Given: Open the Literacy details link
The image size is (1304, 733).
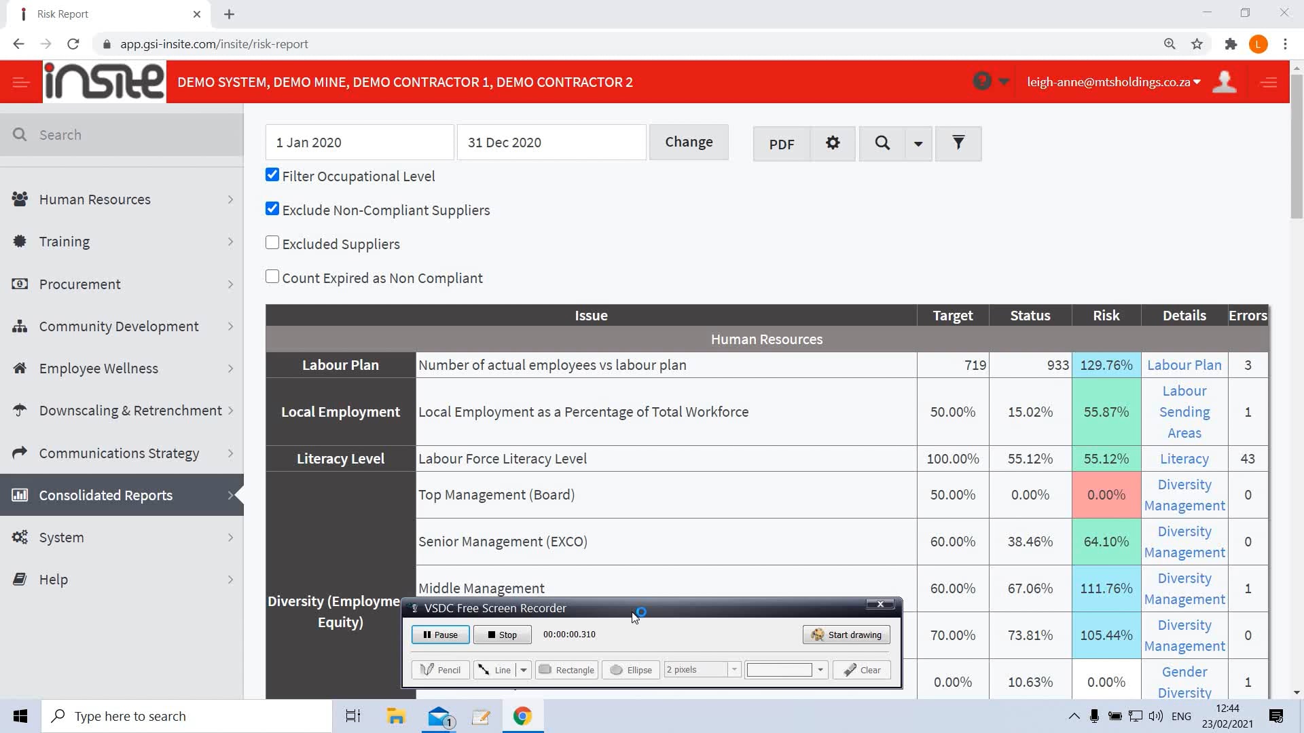Looking at the screenshot, I should point(1184,458).
